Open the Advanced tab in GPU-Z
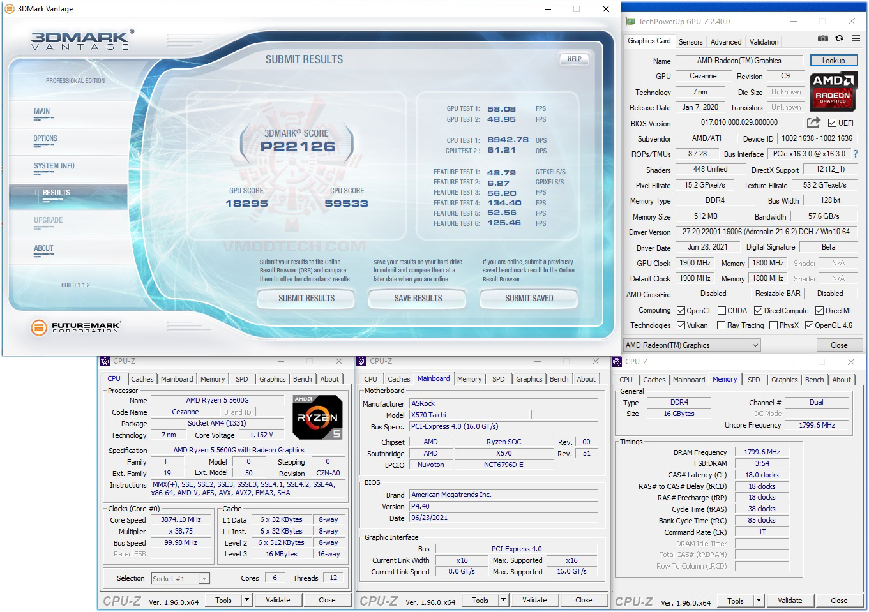This screenshot has width=869, height=612. click(726, 42)
